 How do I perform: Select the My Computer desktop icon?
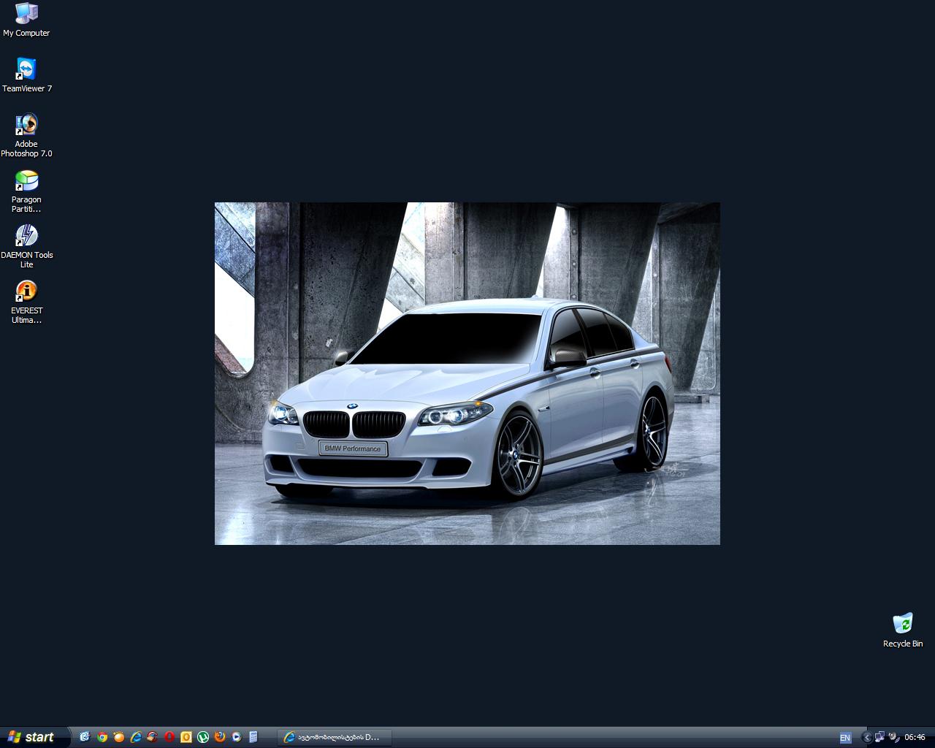(26, 20)
